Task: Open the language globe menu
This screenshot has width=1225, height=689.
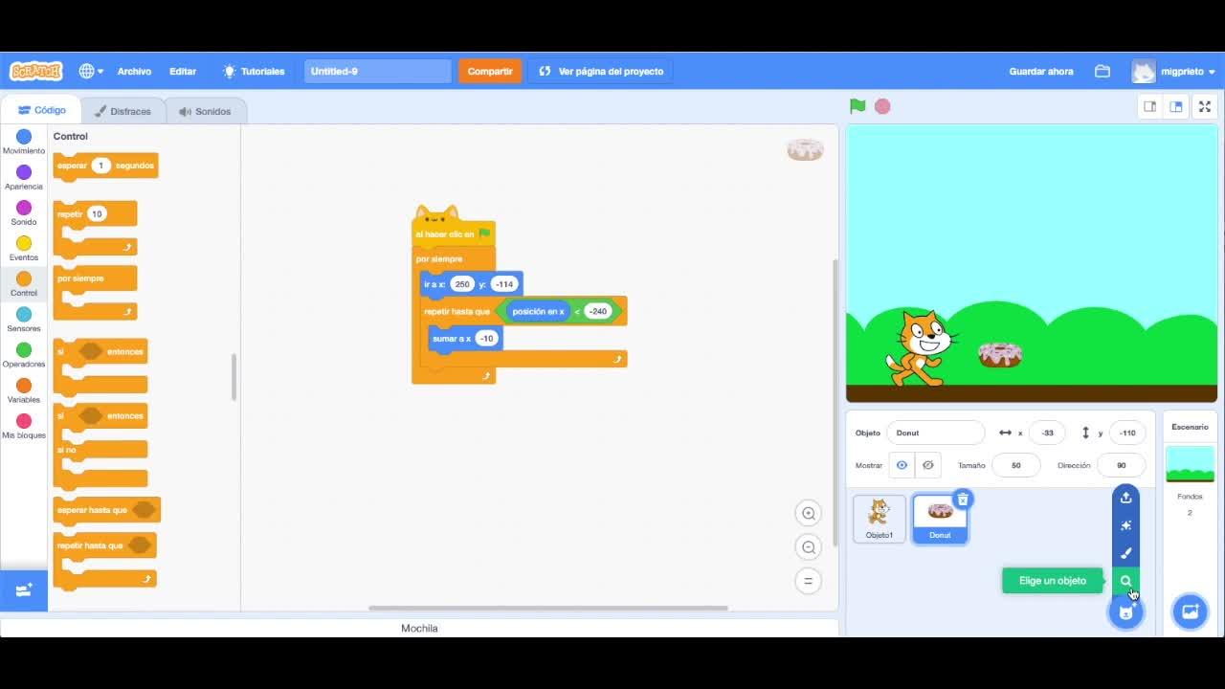Action: [x=91, y=71]
